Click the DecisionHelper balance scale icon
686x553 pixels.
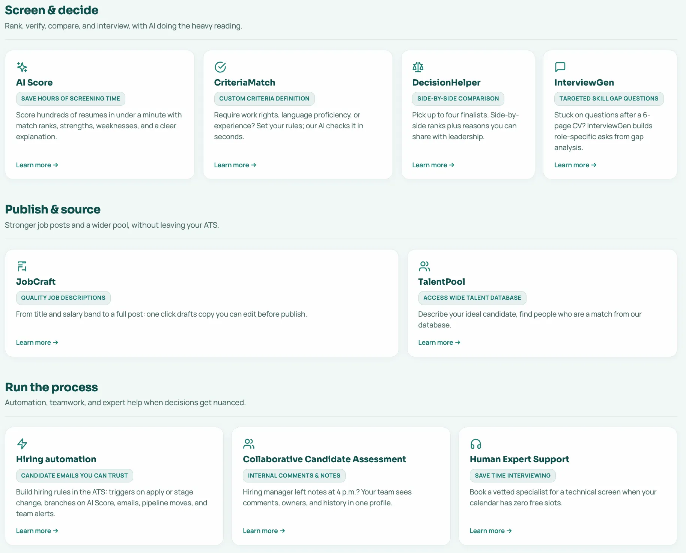418,67
